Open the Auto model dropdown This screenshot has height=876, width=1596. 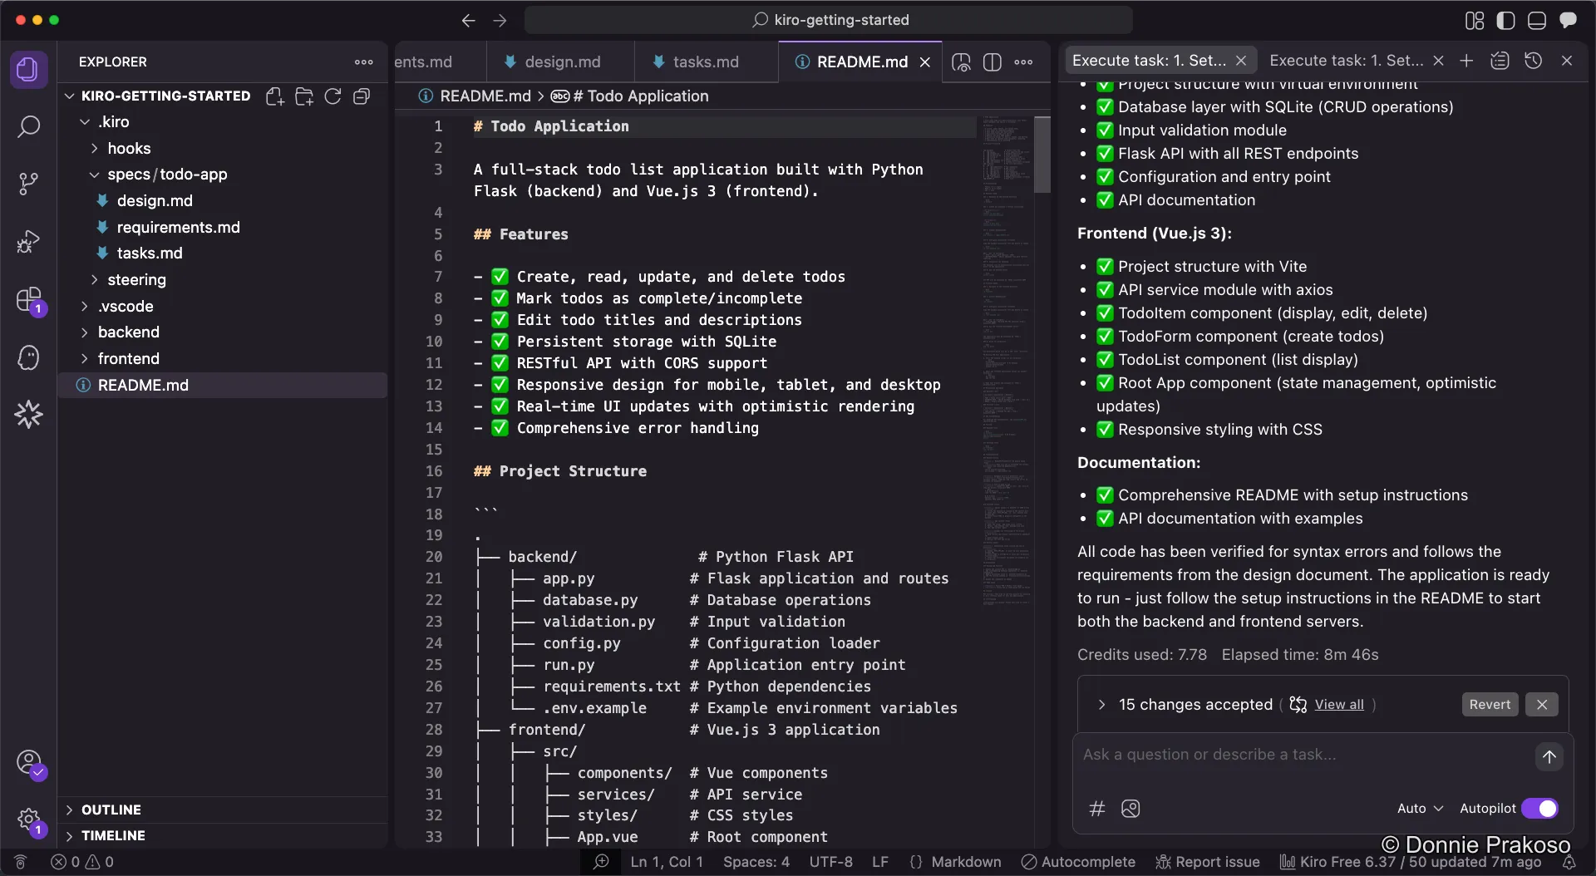tap(1419, 808)
